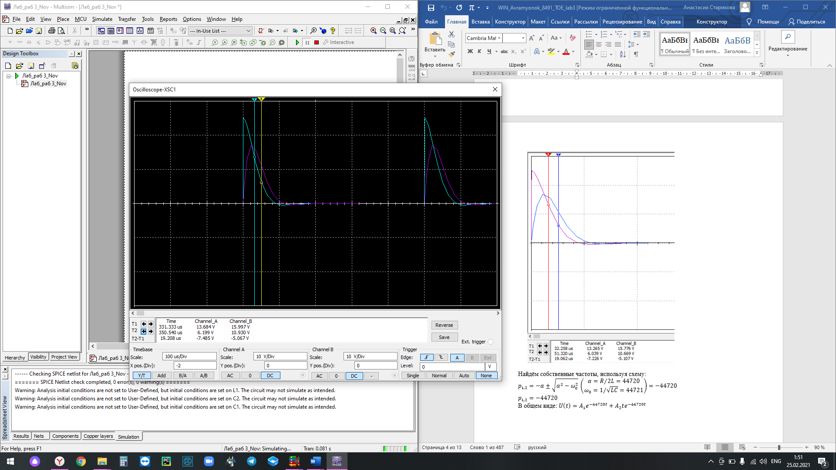Click the oscilloscope Reverse button

point(444,325)
